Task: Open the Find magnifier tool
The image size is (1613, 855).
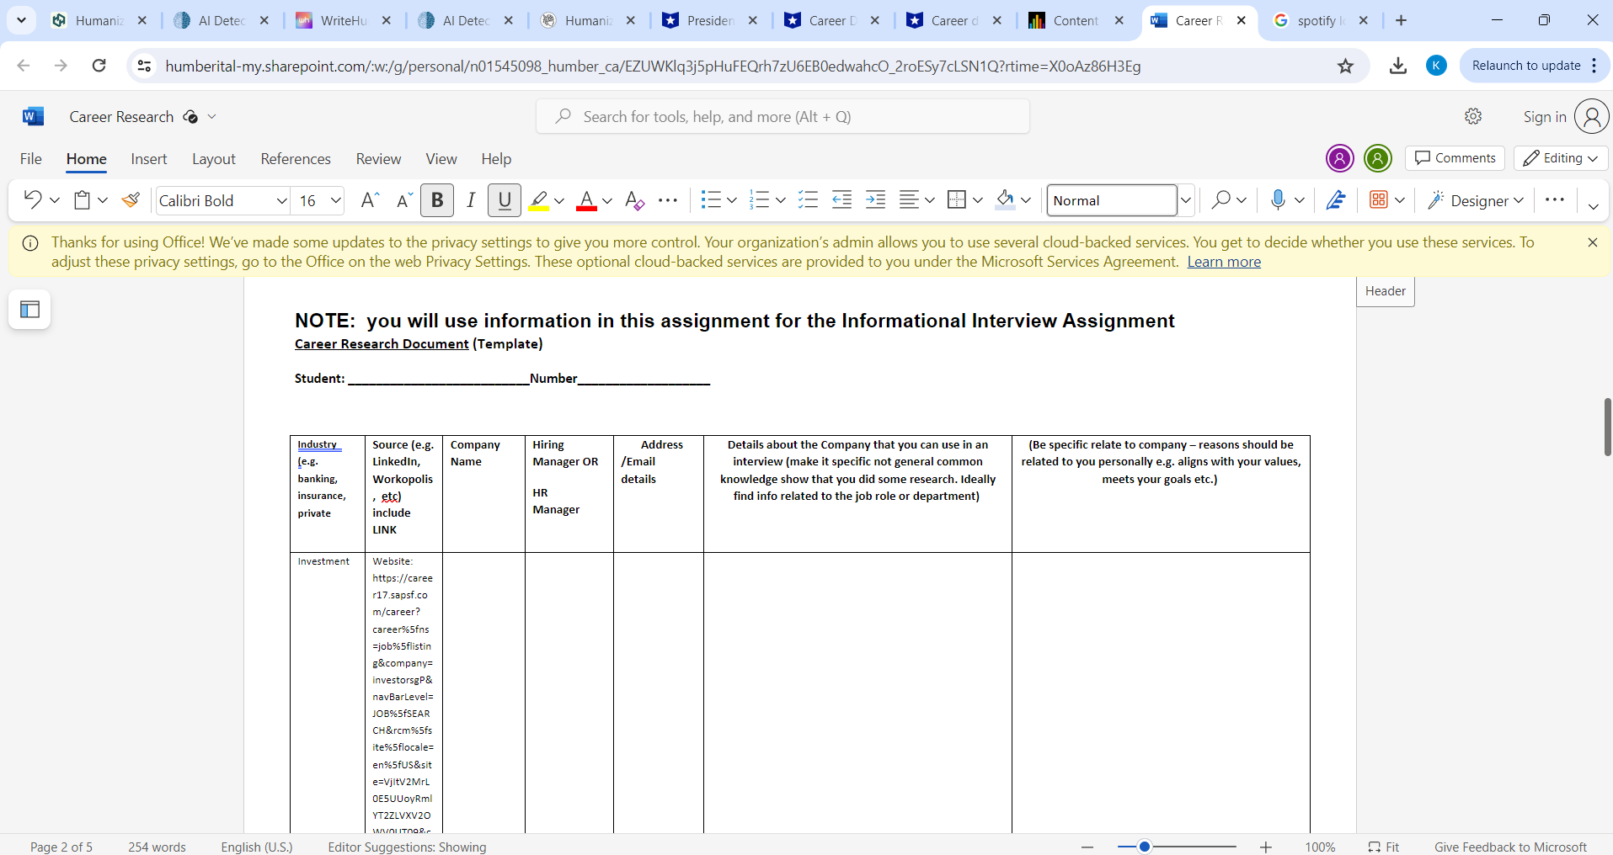Action: point(1220,200)
